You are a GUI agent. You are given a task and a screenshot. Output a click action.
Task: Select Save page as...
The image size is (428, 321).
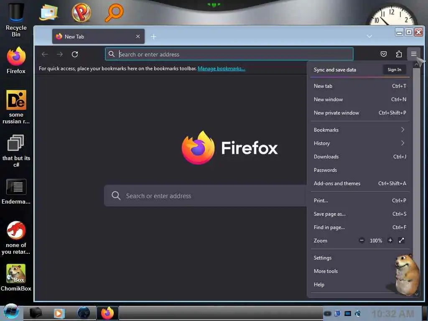[x=360, y=214]
